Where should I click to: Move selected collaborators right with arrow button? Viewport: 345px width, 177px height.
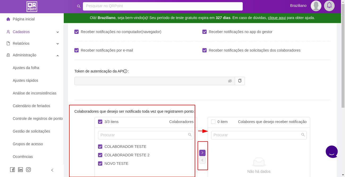[x=202, y=153]
